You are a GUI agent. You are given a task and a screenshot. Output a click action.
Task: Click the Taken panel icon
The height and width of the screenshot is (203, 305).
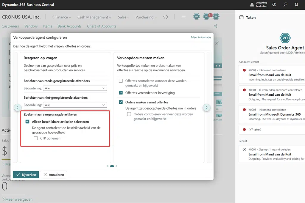pos(241,18)
